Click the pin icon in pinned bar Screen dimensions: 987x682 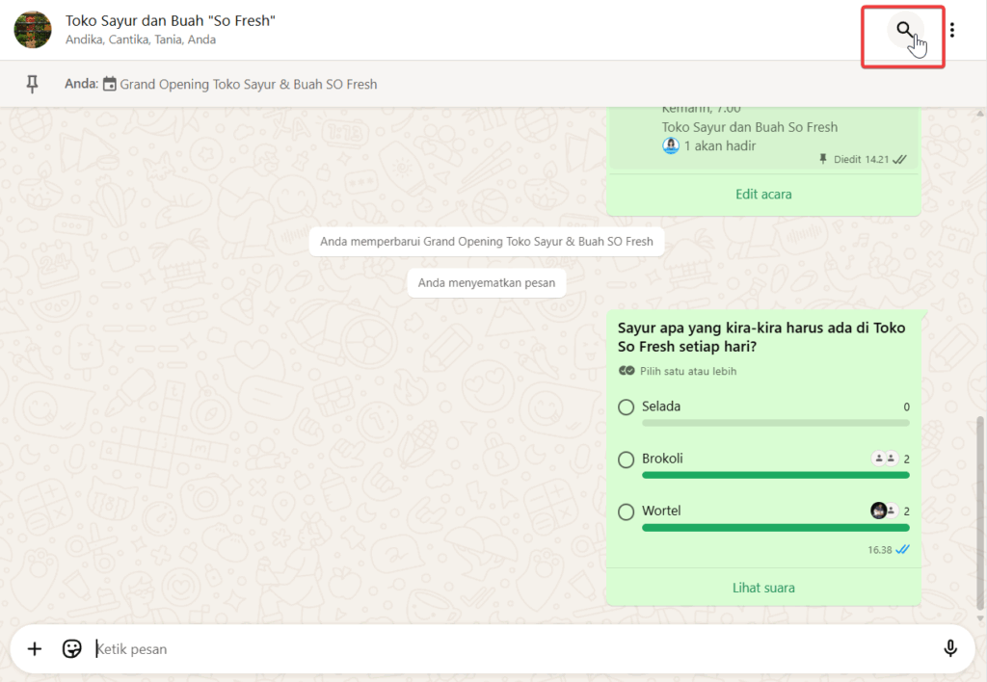click(32, 85)
